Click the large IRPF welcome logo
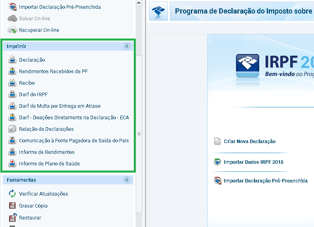Viewport: 314px width, 227px height. click(x=248, y=66)
